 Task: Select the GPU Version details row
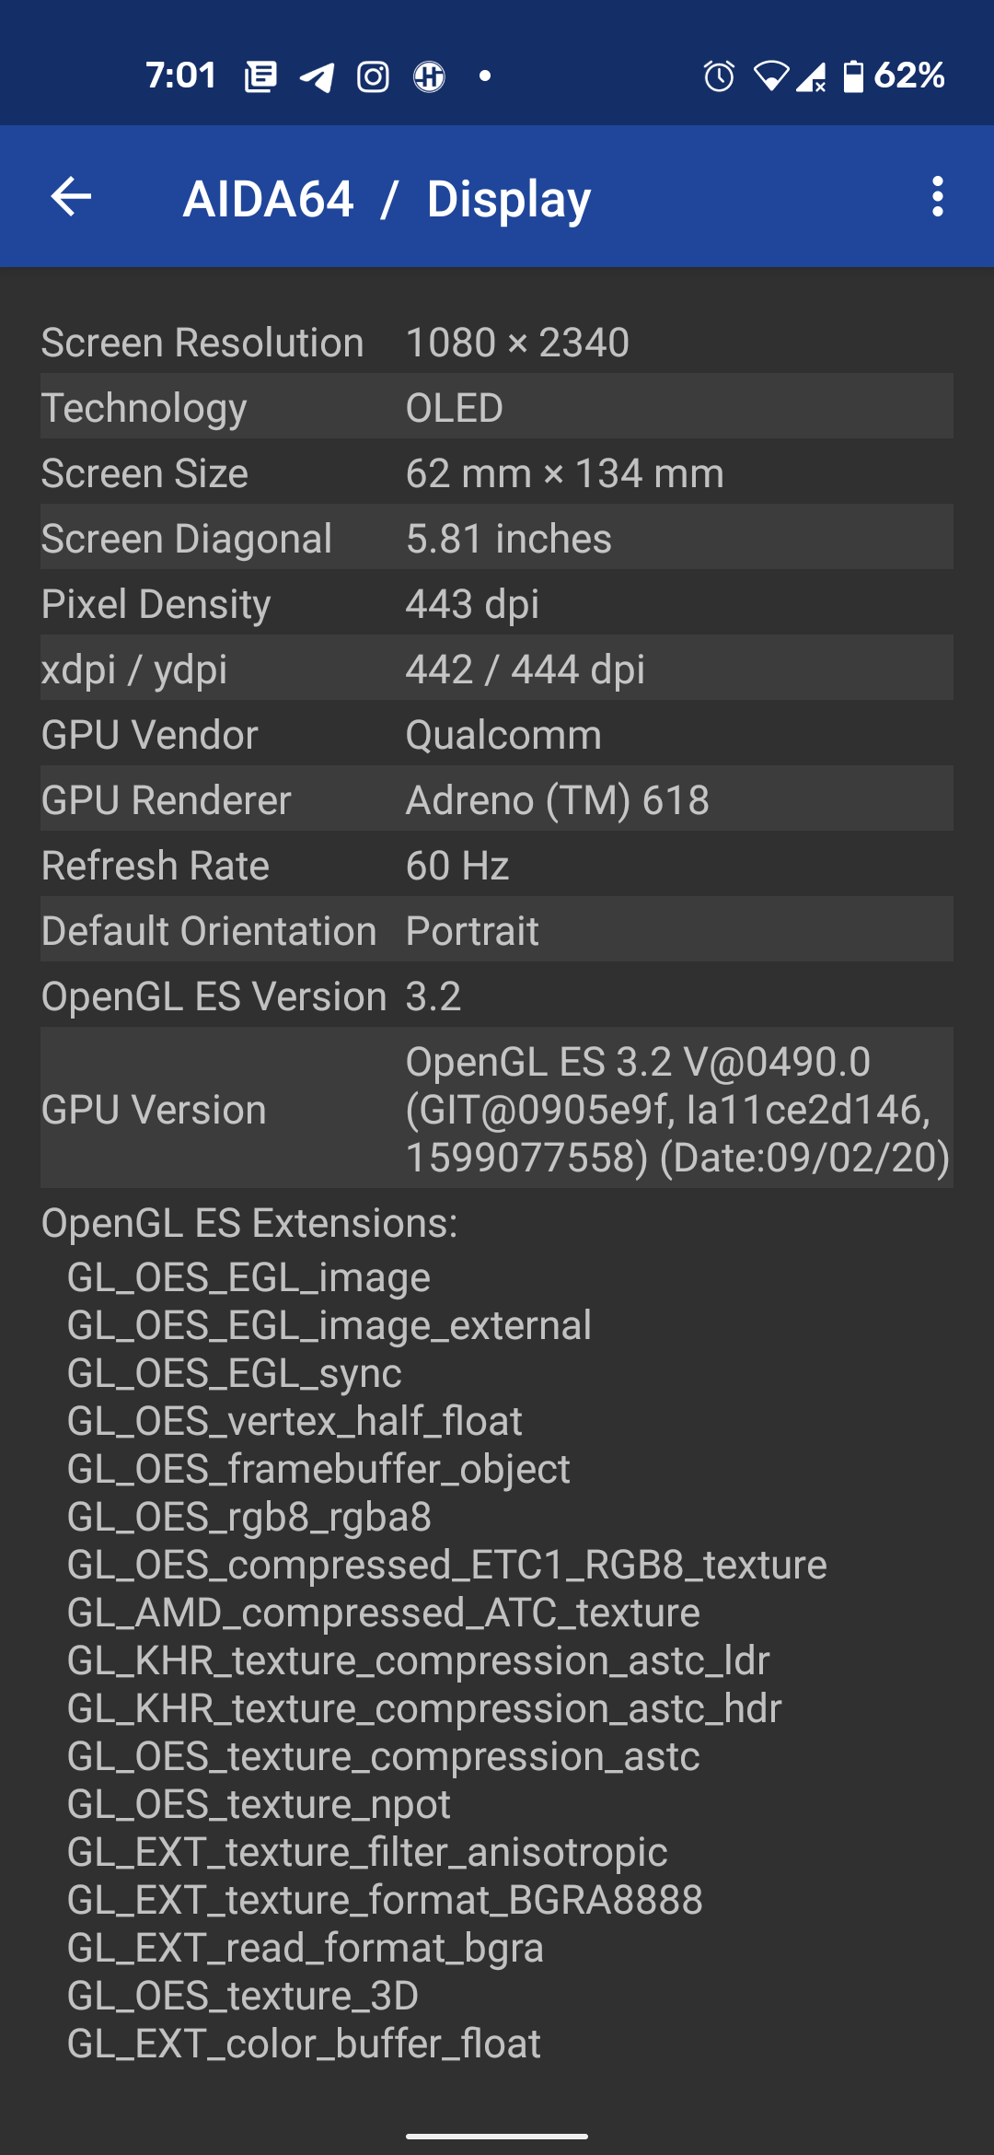497,1109
